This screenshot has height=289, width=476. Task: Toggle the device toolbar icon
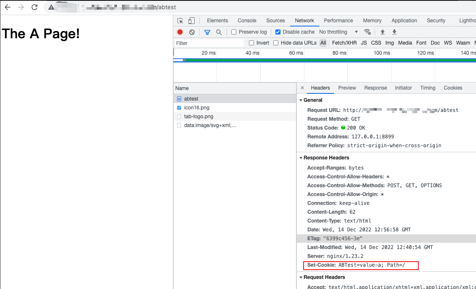click(191, 21)
